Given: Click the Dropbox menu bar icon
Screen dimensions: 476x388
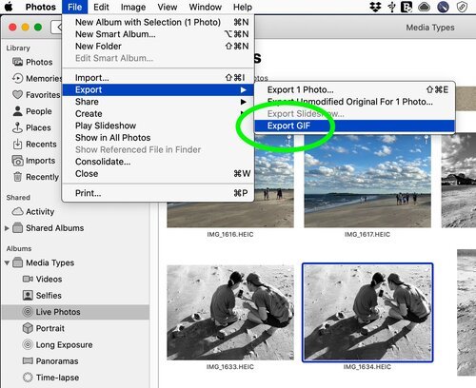Looking at the screenshot, I should pos(375,7).
